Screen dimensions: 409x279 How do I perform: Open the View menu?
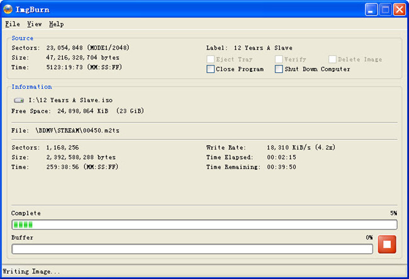click(35, 24)
